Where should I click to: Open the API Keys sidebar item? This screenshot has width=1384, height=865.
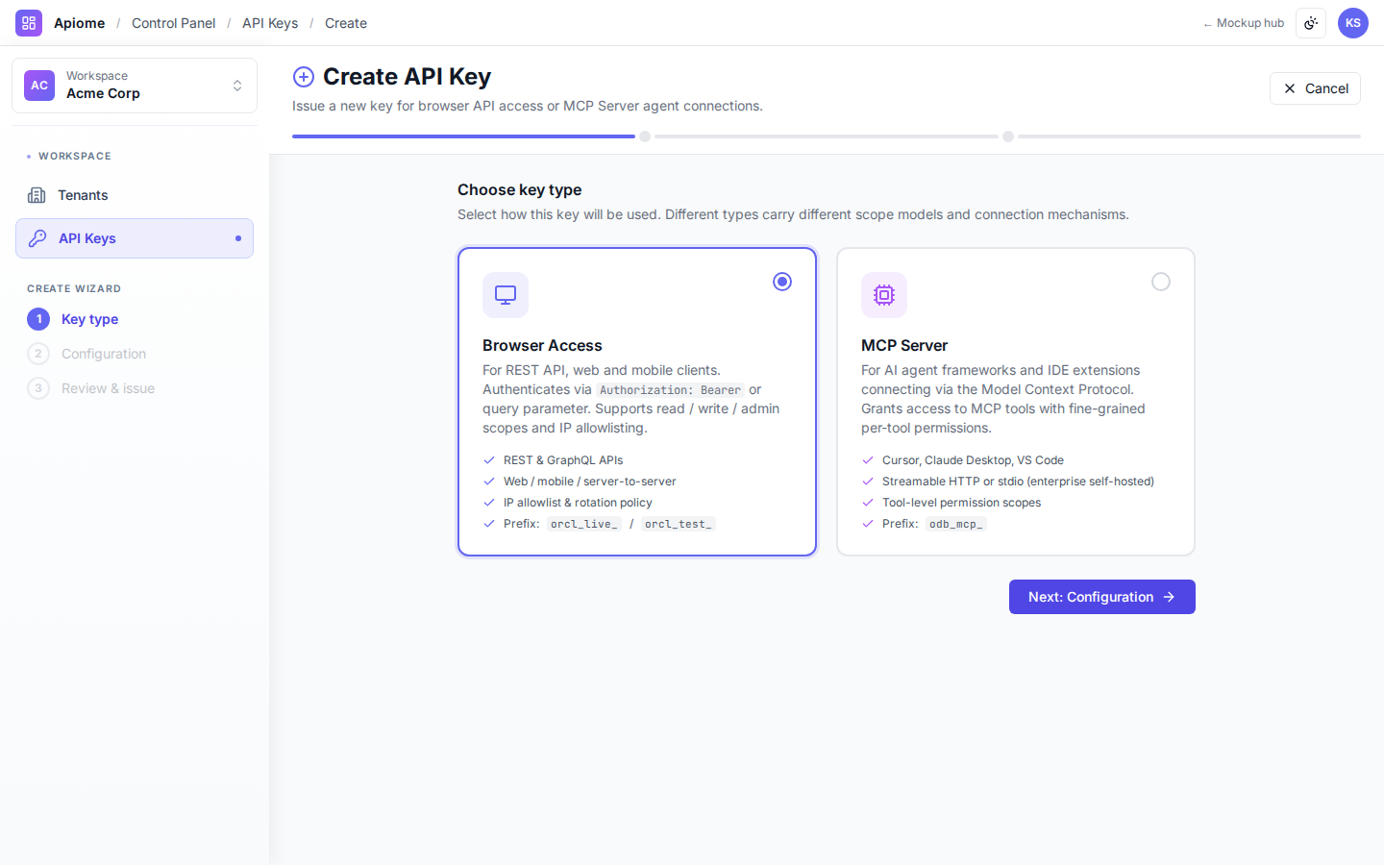pos(135,238)
